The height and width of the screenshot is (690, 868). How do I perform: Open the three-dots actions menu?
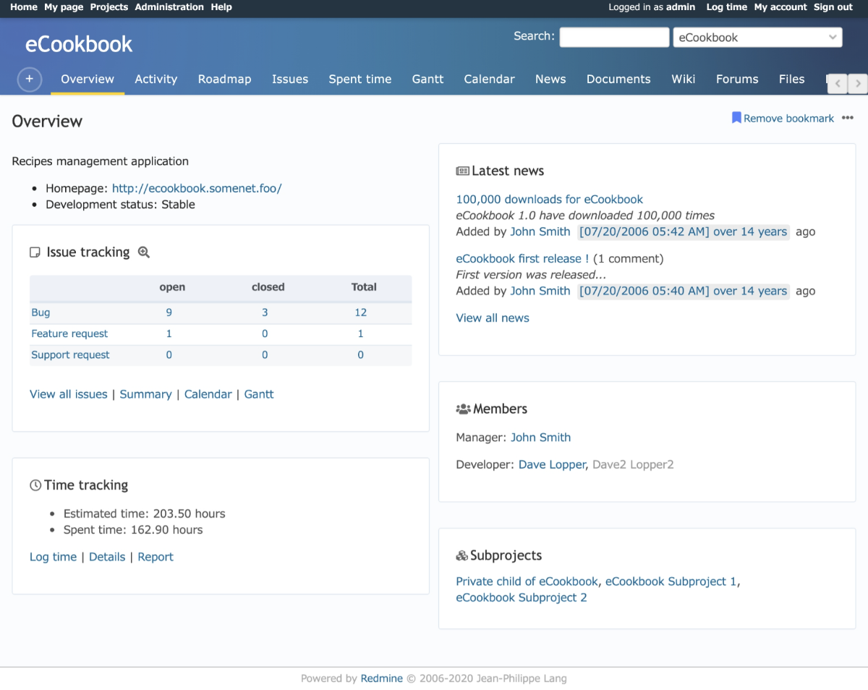click(848, 118)
